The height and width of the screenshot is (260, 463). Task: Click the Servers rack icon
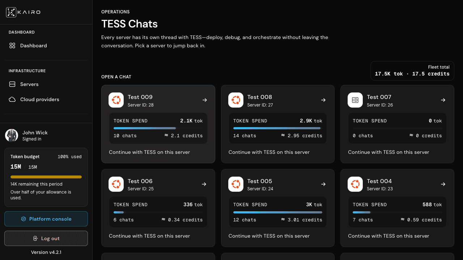[x=12, y=84]
